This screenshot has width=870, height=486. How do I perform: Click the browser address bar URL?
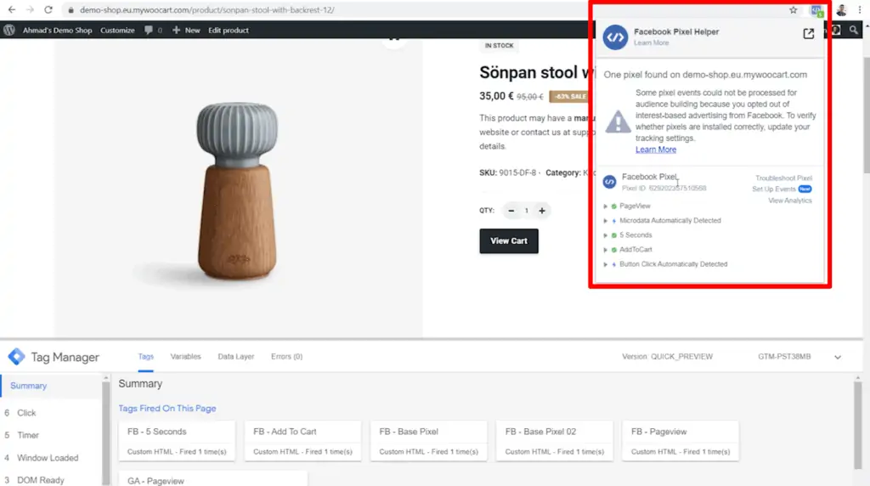[207, 10]
